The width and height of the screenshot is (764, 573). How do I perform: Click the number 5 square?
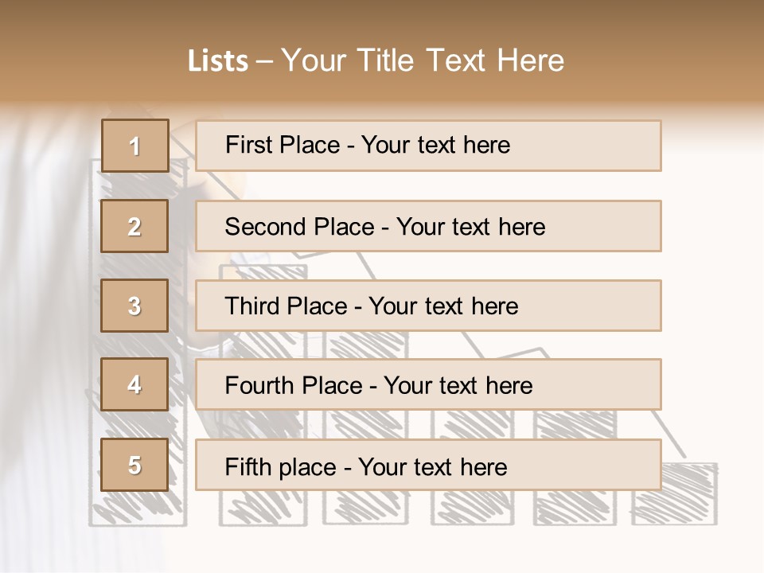tap(134, 465)
